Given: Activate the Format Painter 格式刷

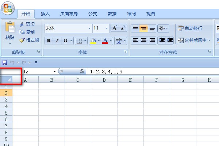Looking at the screenshot, I should pyautogui.click(x=29, y=40).
